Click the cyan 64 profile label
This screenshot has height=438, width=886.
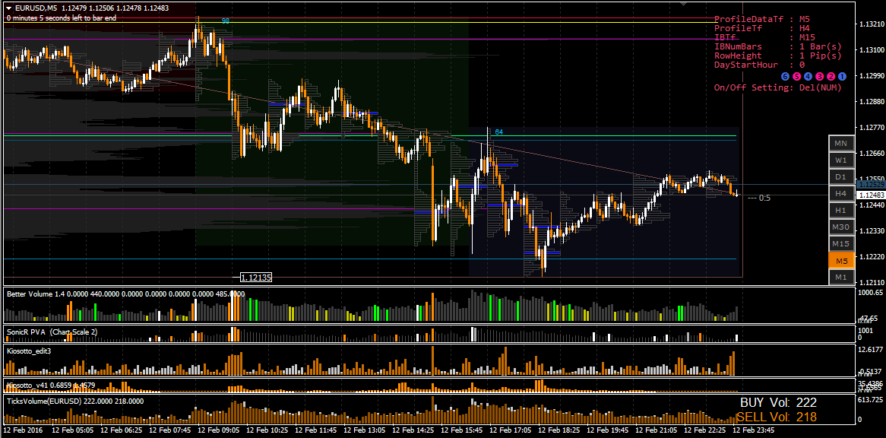click(x=499, y=132)
